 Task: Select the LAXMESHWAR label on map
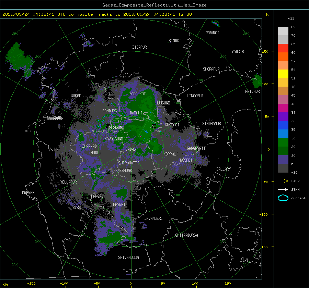pos(122,171)
